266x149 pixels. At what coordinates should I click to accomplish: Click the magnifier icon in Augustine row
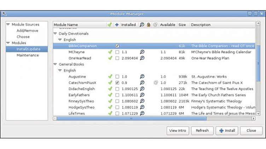(142, 77)
